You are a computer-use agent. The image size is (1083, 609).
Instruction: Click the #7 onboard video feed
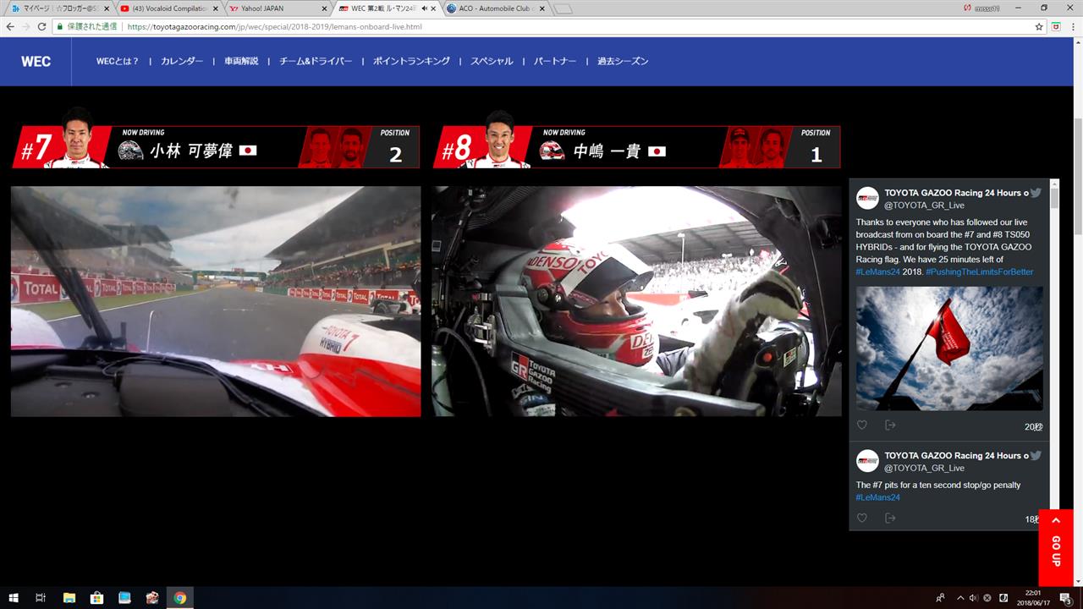point(216,301)
